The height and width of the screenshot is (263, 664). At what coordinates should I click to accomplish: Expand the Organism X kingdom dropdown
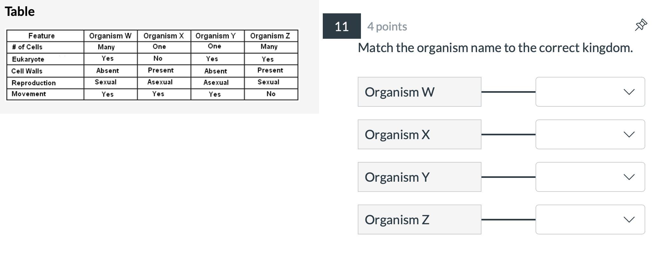click(x=590, y=134)
